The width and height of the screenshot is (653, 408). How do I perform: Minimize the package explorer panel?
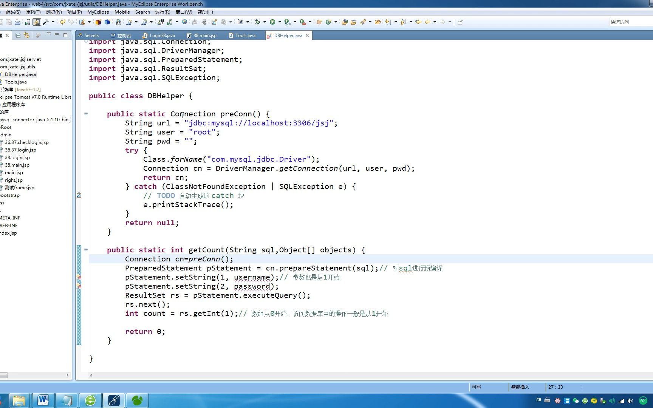57,35
